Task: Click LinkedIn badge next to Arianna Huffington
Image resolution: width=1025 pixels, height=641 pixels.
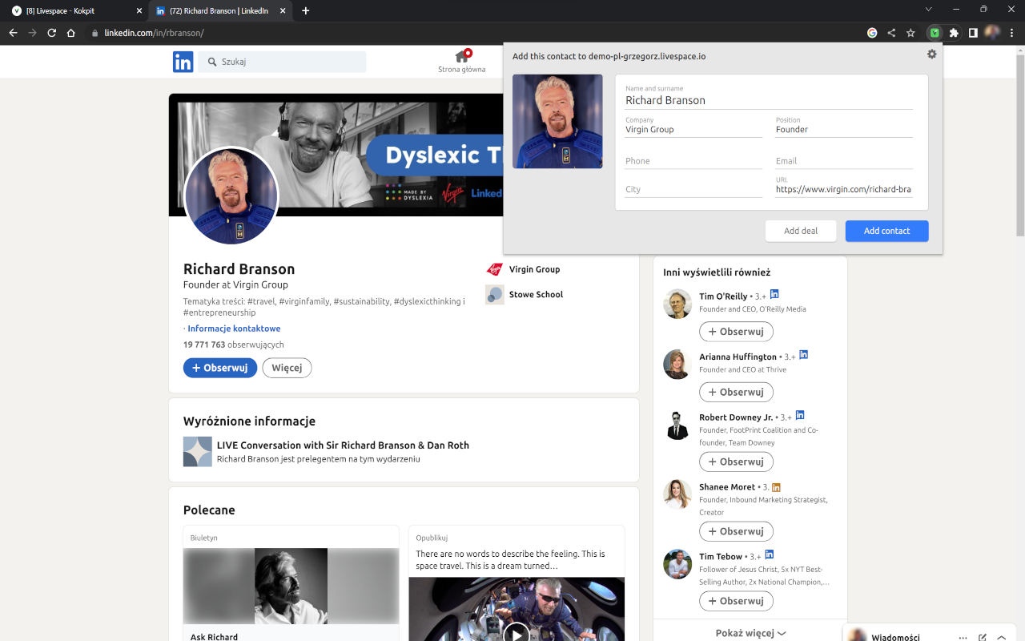Action: pyautogui.click(x=804, y=354)
